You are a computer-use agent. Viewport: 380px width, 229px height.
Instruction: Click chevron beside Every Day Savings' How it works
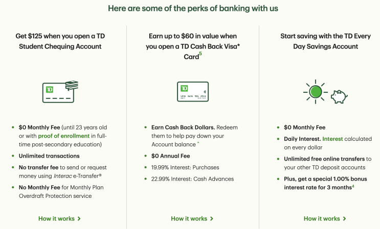(x=344, y=219)
